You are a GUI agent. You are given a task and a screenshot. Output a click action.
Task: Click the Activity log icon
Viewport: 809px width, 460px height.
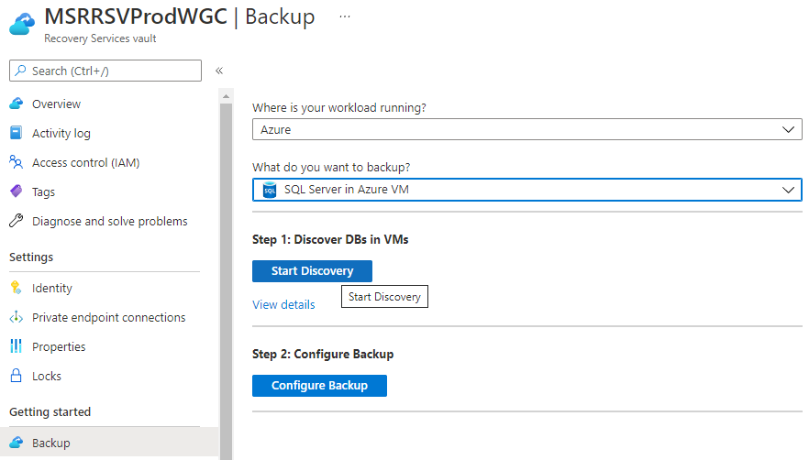(16, 133)
